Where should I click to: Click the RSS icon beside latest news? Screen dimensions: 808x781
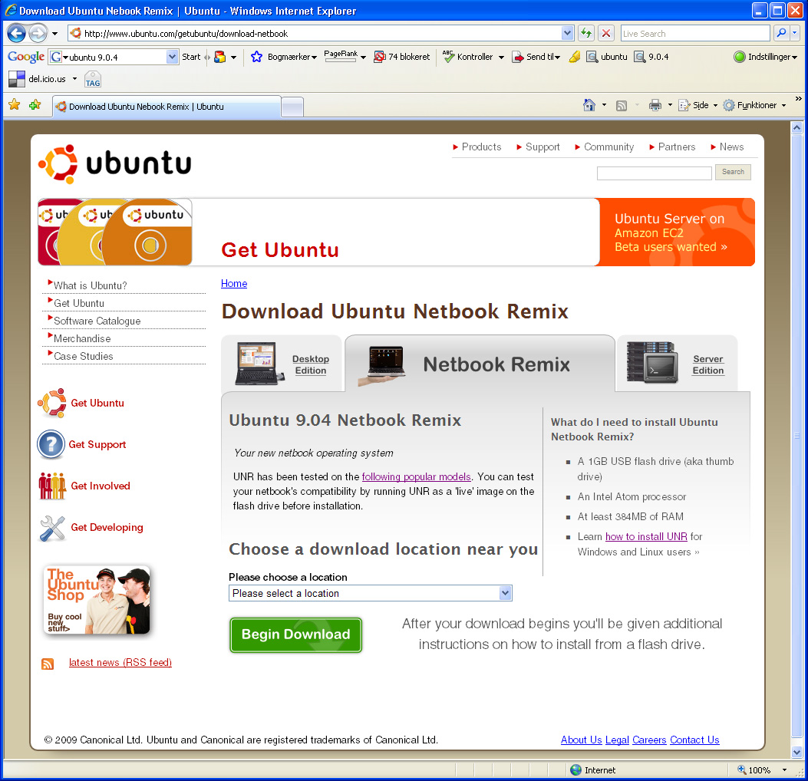tap(48, 664)
